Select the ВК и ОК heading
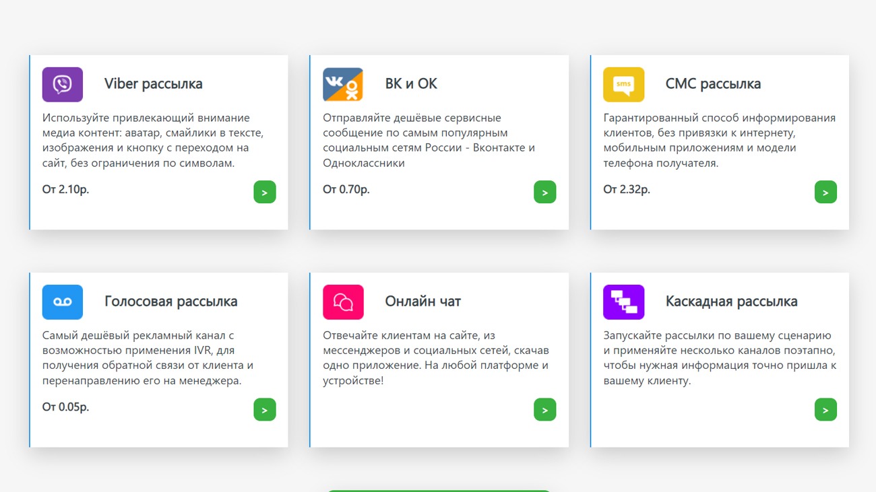 [x=411, y=84]
